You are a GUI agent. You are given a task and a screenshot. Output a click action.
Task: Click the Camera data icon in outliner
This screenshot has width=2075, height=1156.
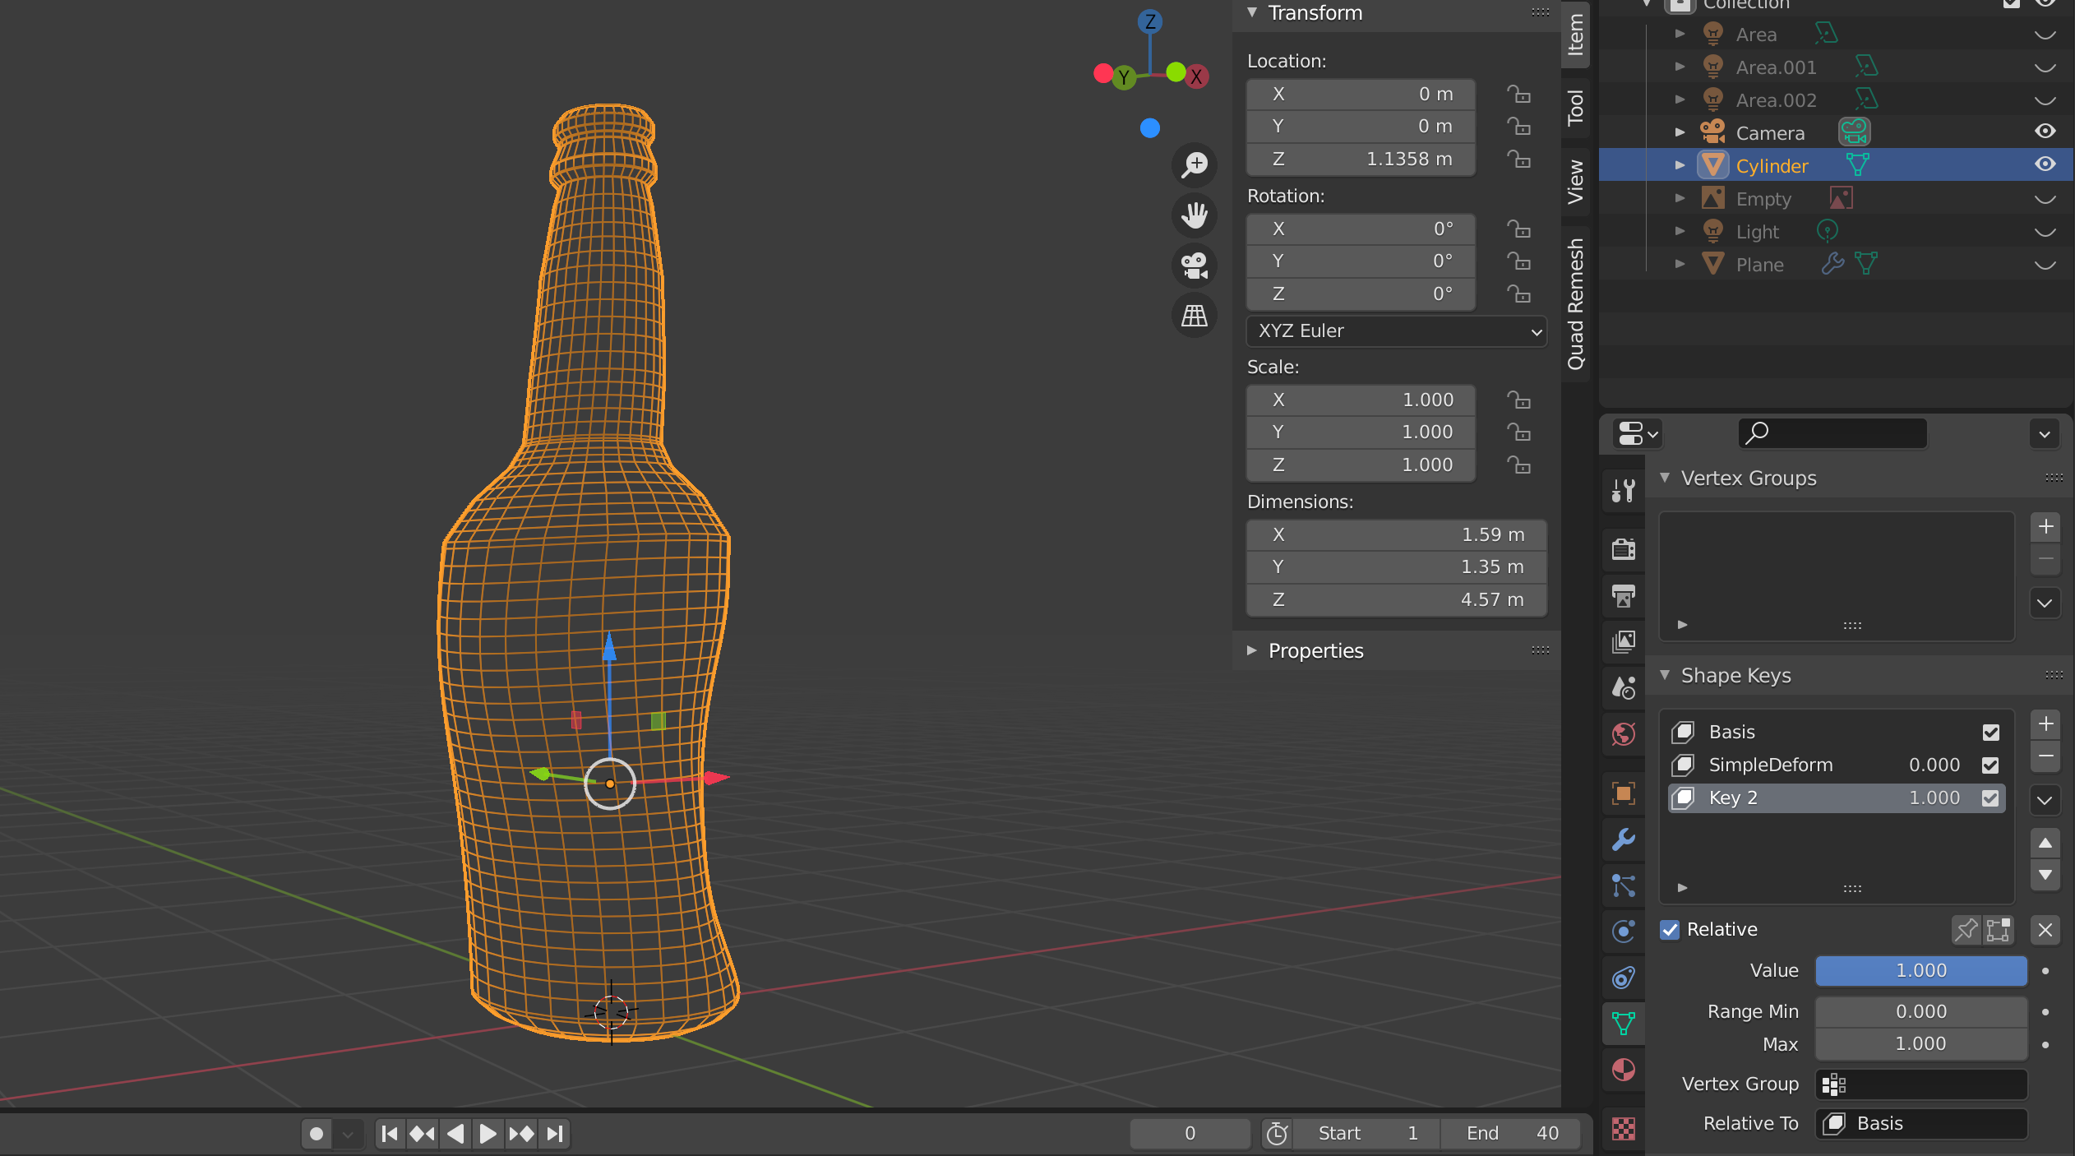(1855, 132)
